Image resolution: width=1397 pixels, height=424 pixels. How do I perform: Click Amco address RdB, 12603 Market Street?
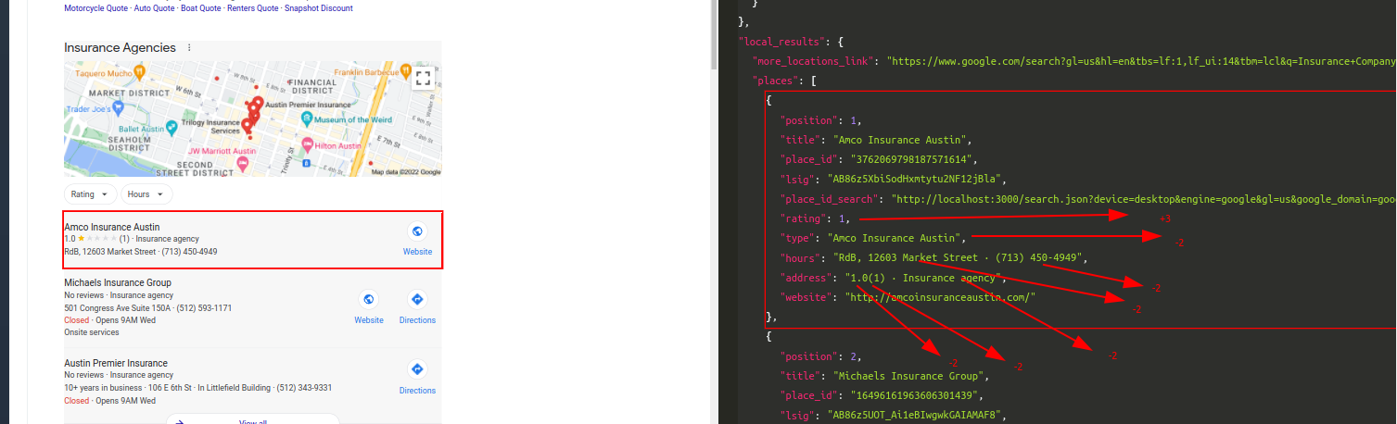point(109,251)
